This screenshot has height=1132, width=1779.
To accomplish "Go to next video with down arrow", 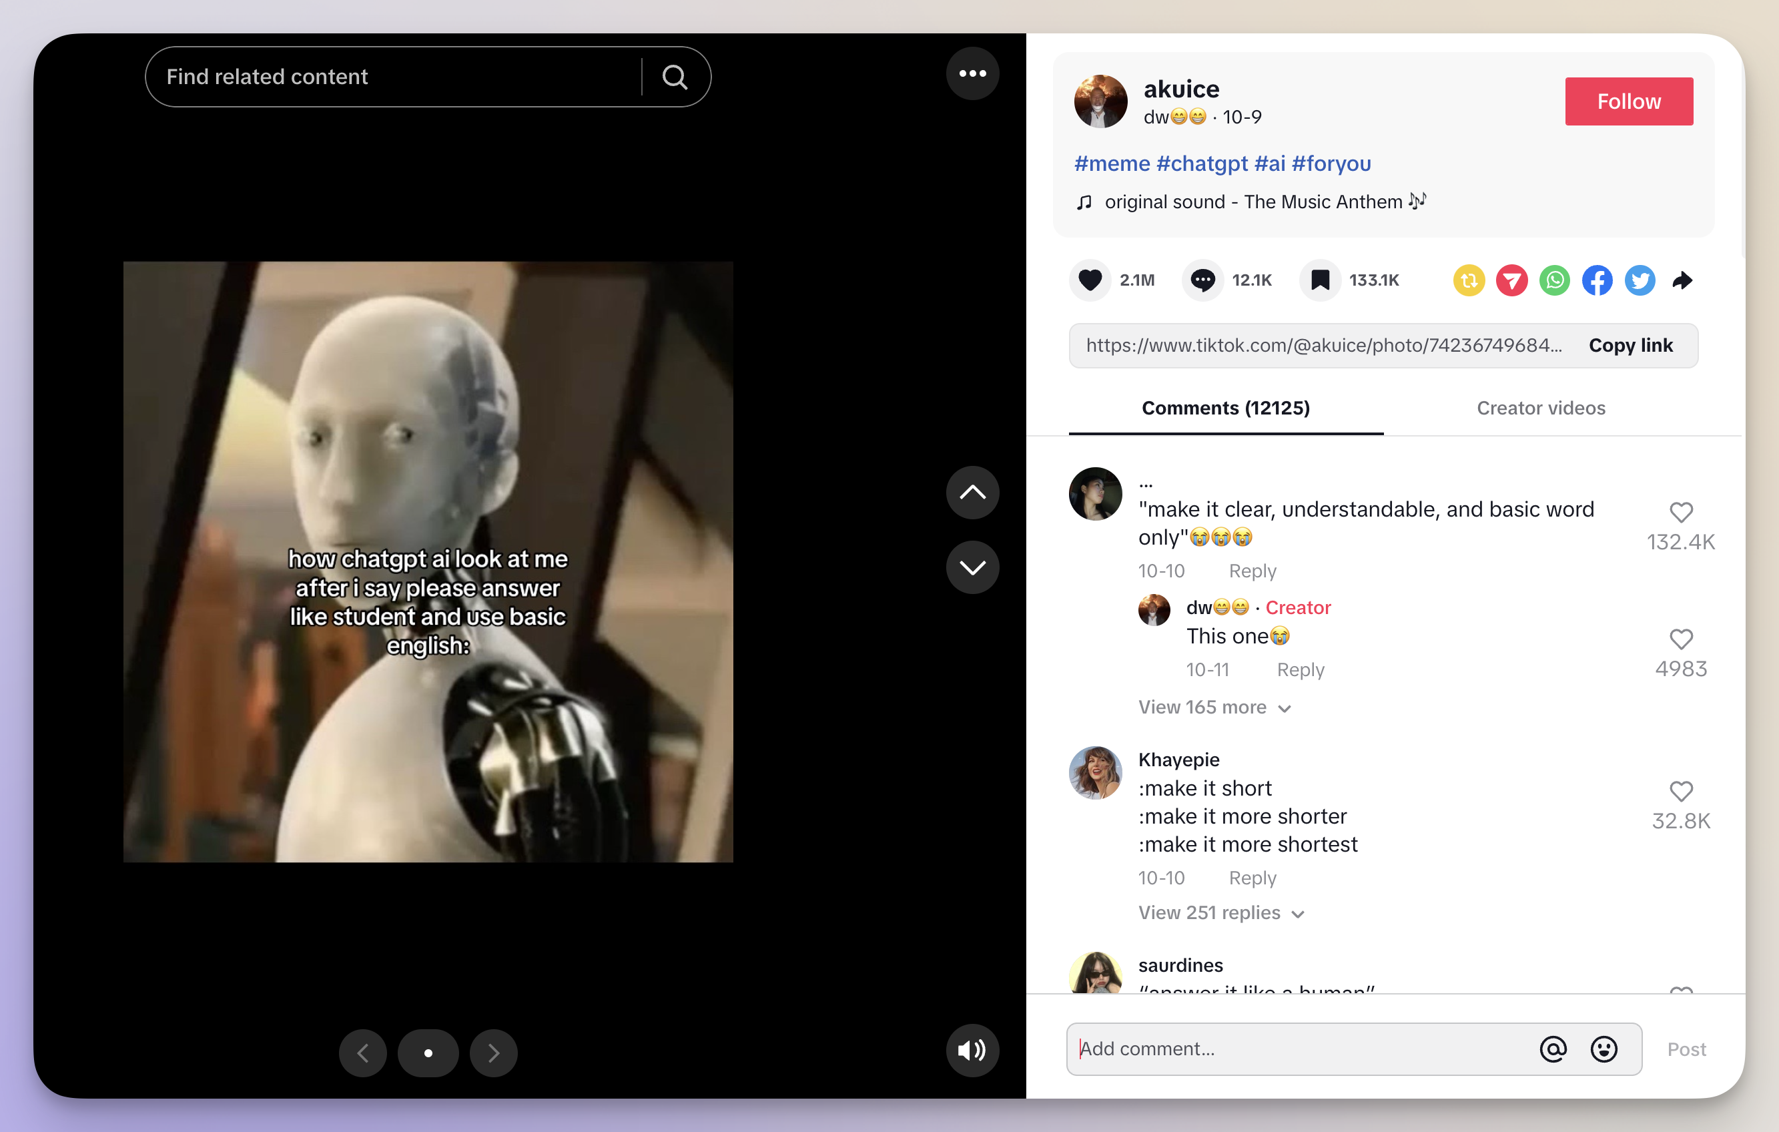I will click(x=972, y=567).
